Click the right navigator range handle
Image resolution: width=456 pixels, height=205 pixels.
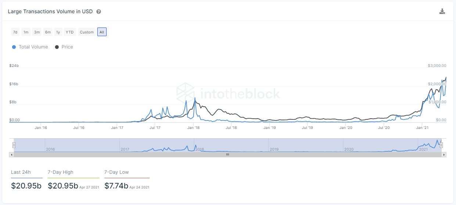[441, 145]
